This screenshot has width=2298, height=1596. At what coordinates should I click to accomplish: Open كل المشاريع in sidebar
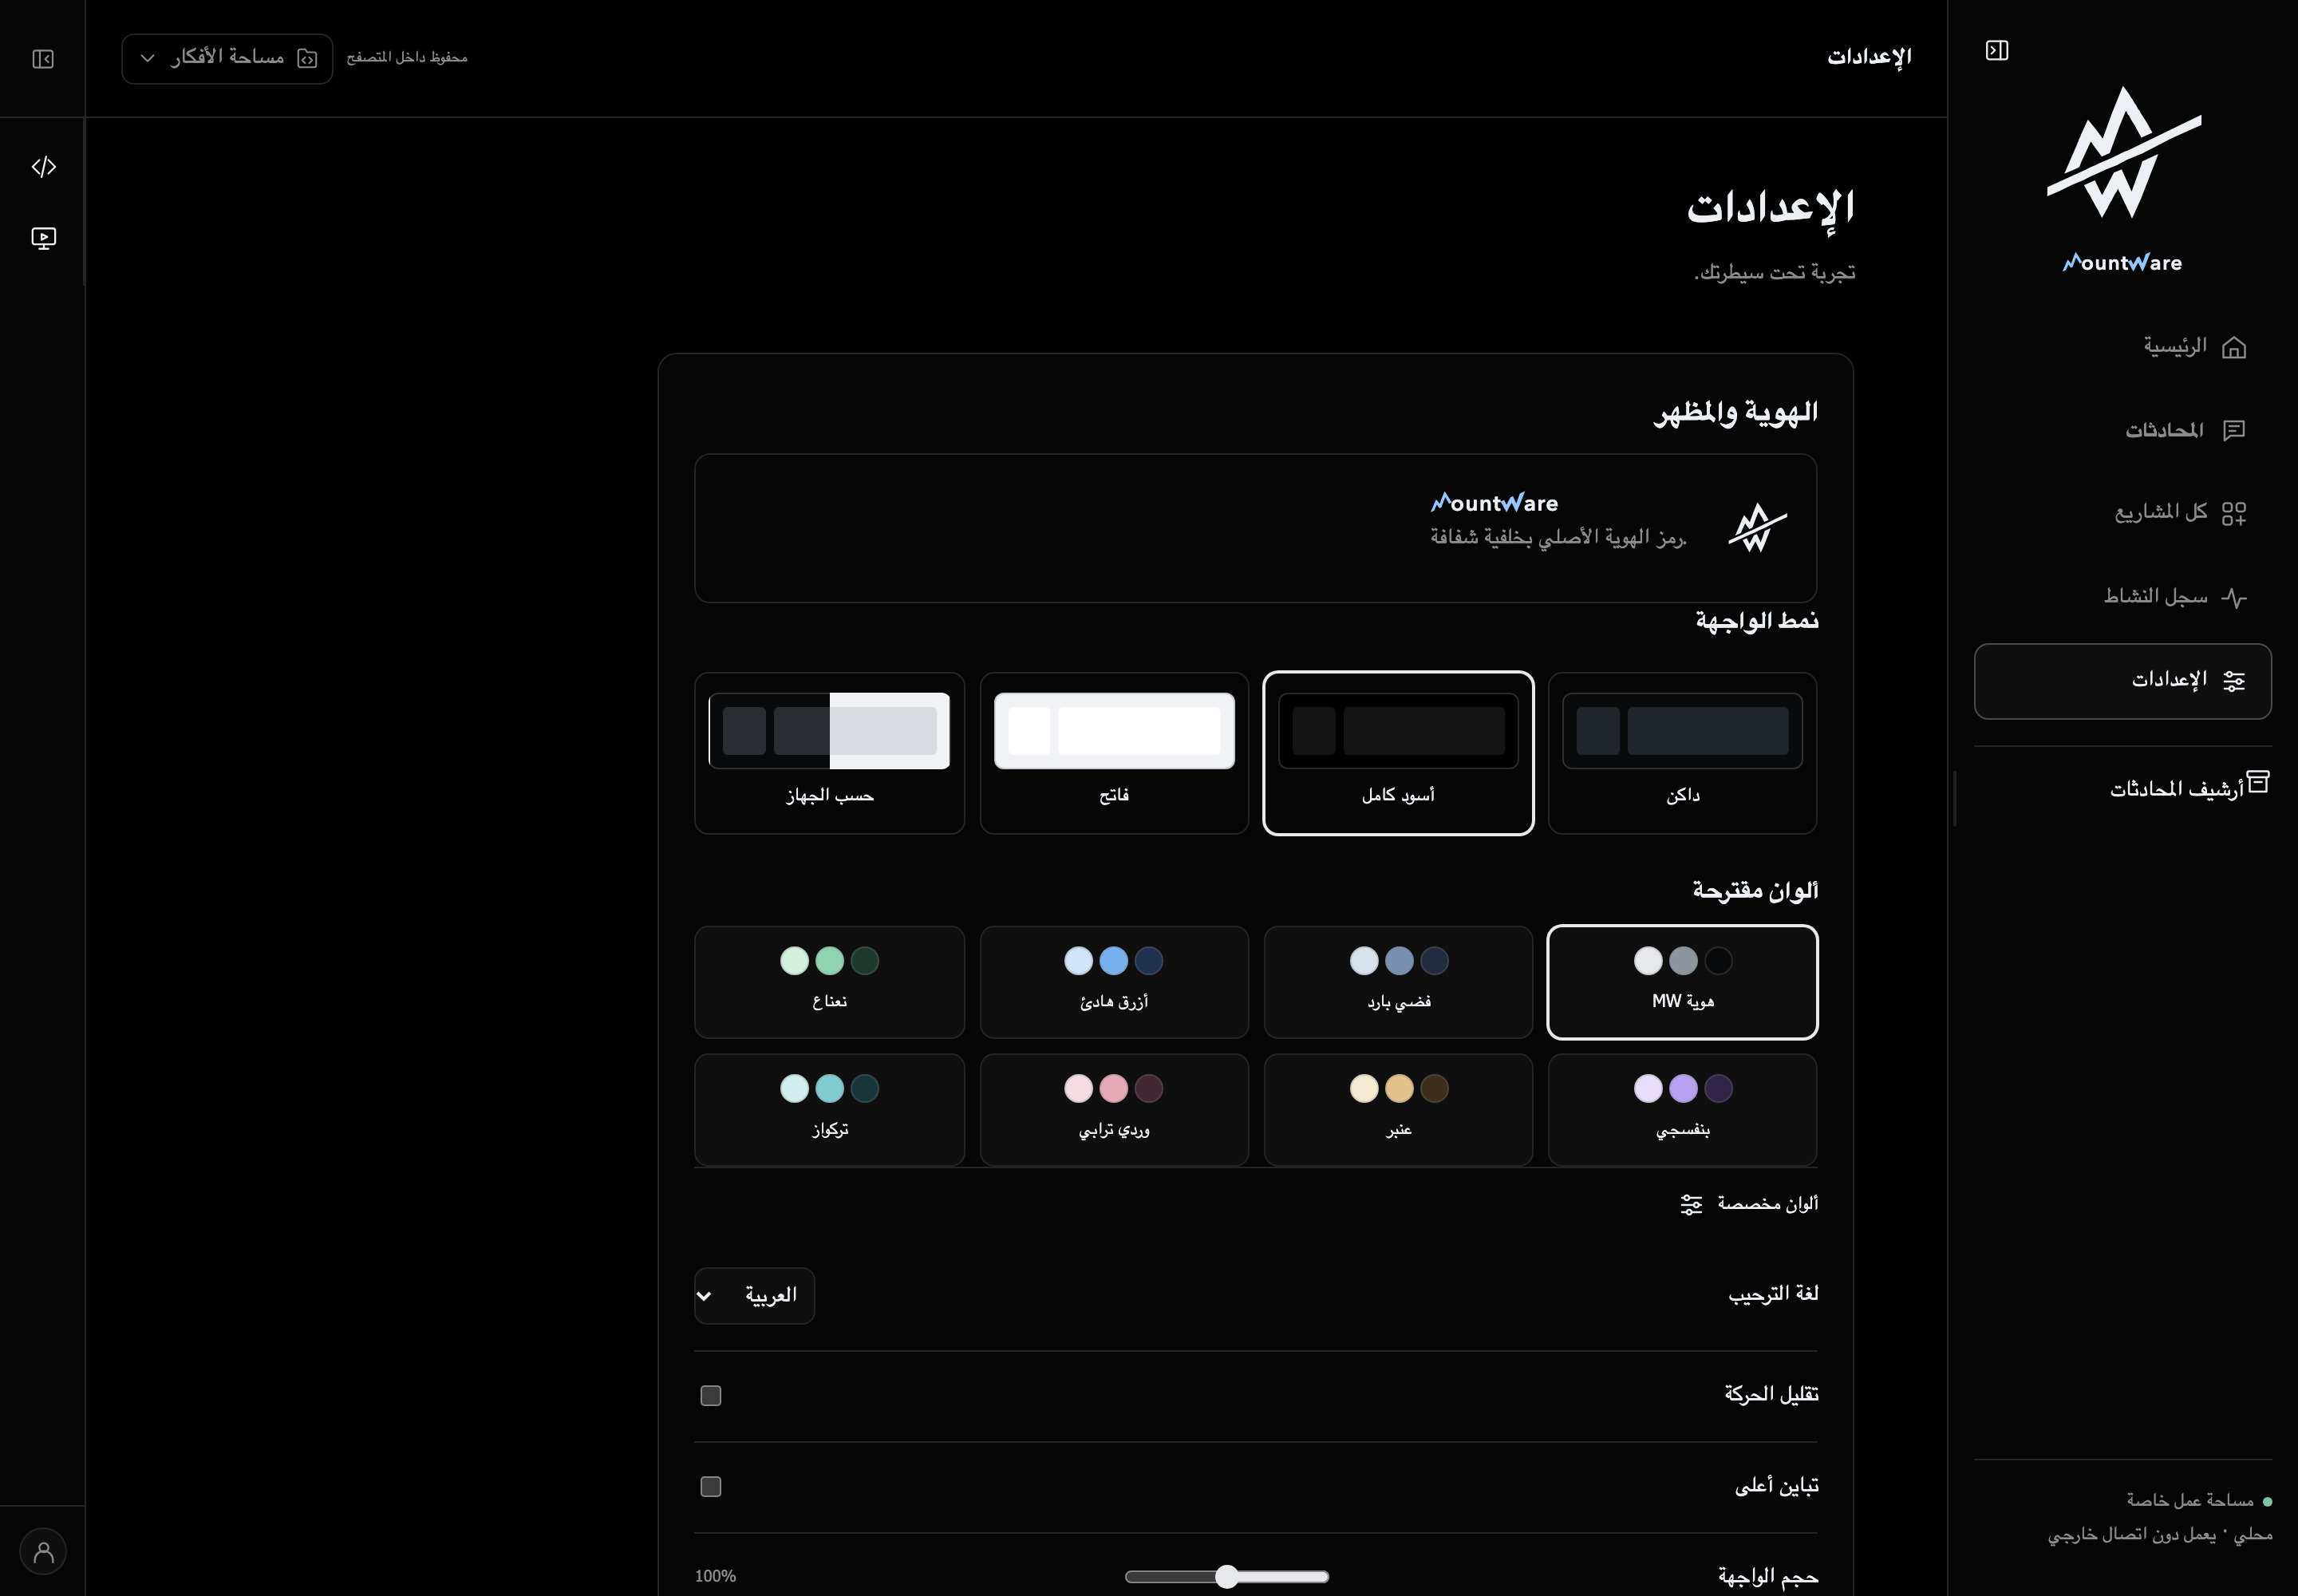pos(2123,514)
